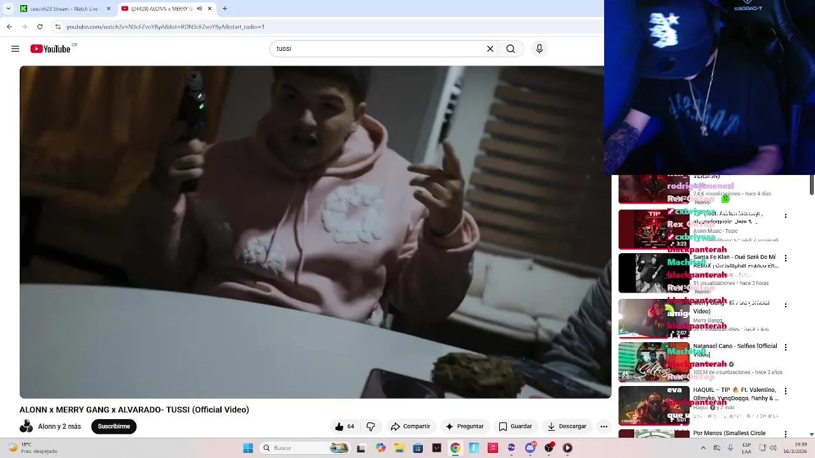The image size is (815, 458).
Task: Open options menu for Merry Gang video
Action: 785,304
